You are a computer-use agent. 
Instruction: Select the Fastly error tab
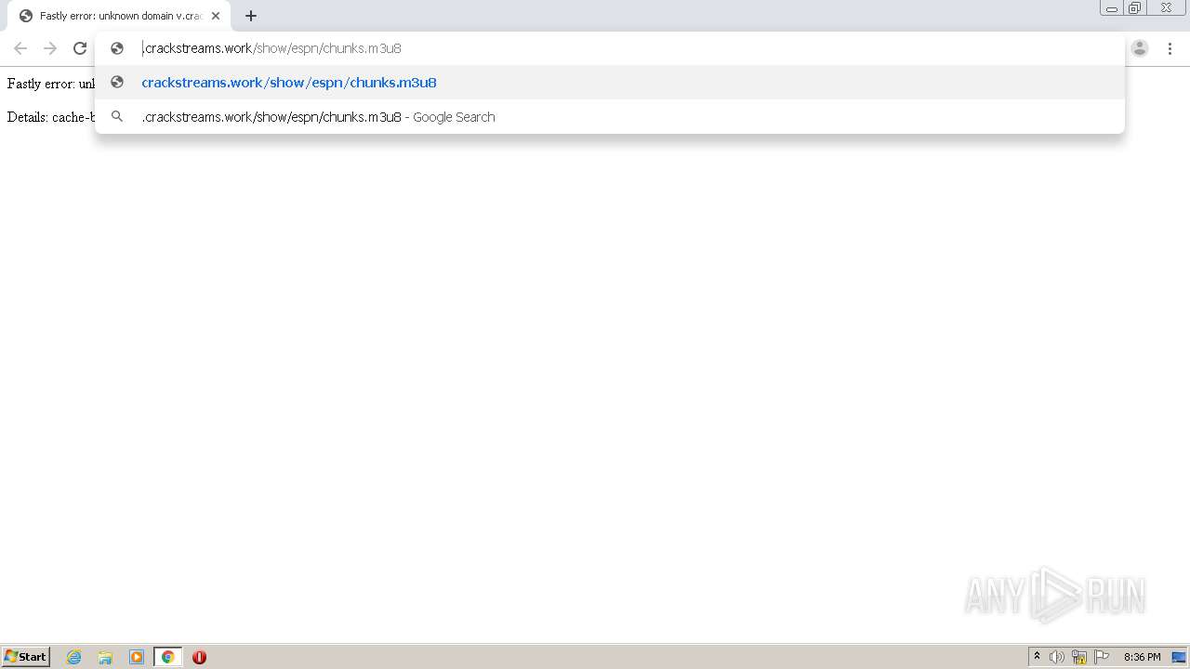tap(119, 16)
